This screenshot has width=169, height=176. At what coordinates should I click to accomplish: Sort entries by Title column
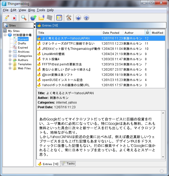(69, 33)
